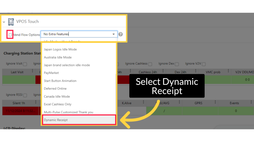The height and width of the screenshot is (142, 254).
Task: Open RSSI/AVG column options menu
Action: pyautogui.click(x=179, y=102)
